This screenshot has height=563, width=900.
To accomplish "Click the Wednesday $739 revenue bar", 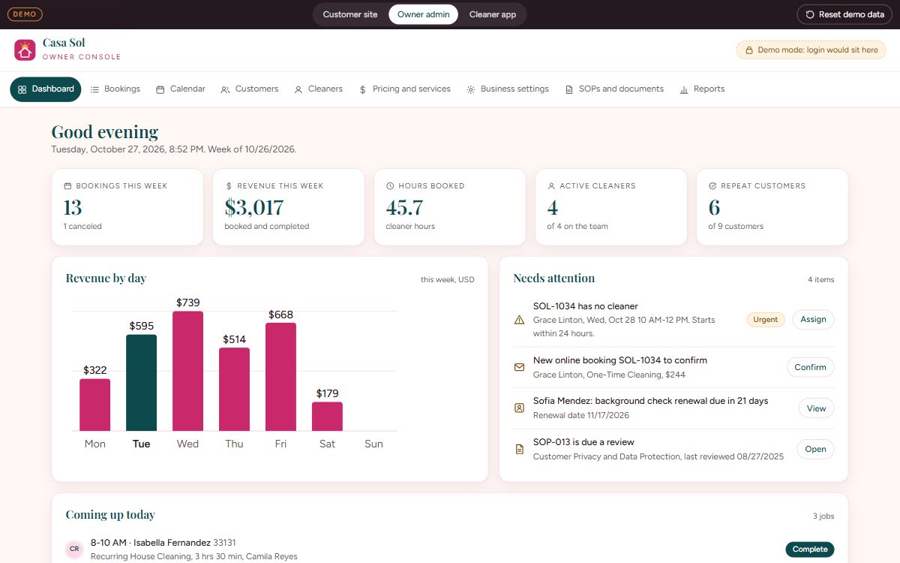I will 187,371.
